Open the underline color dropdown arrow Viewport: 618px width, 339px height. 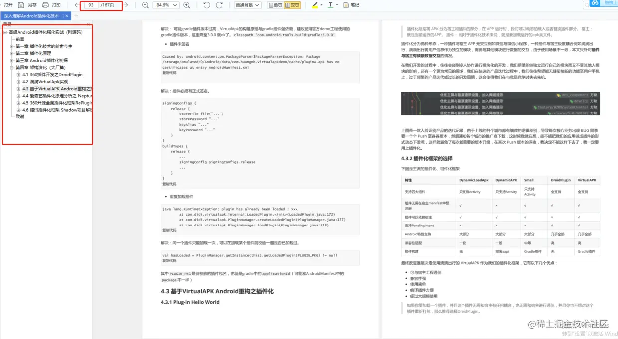tap(337, 5)
